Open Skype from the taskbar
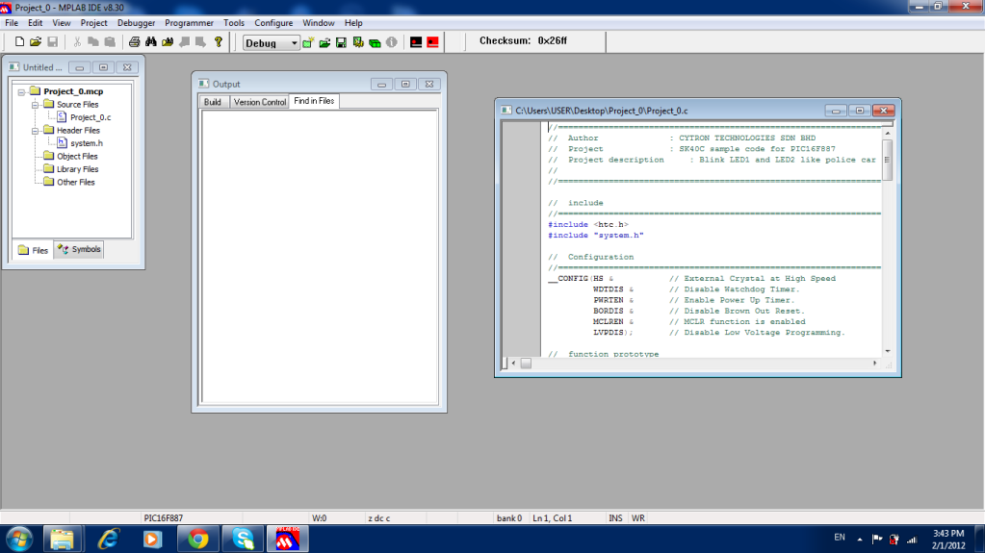 (x=243, y=540)
